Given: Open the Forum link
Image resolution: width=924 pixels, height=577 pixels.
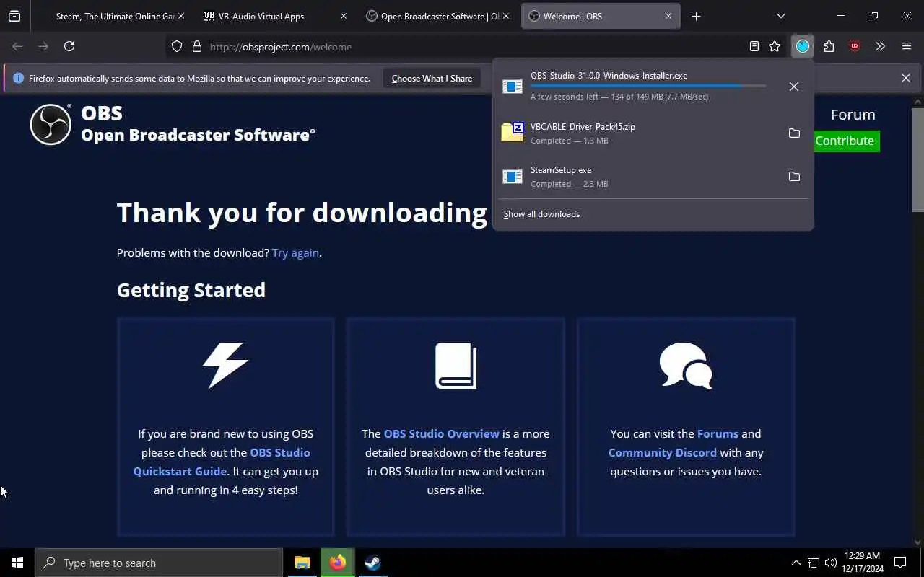Looking at the screenshot, I should coord(853,115).
